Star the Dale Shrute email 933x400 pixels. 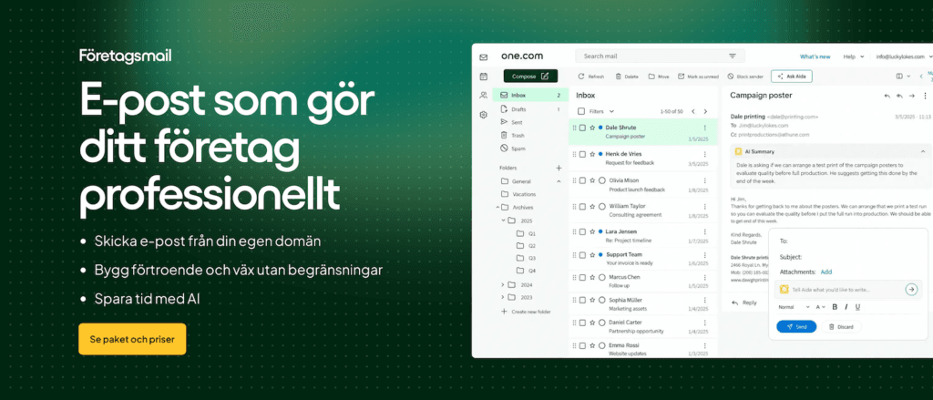pos(592,128)
